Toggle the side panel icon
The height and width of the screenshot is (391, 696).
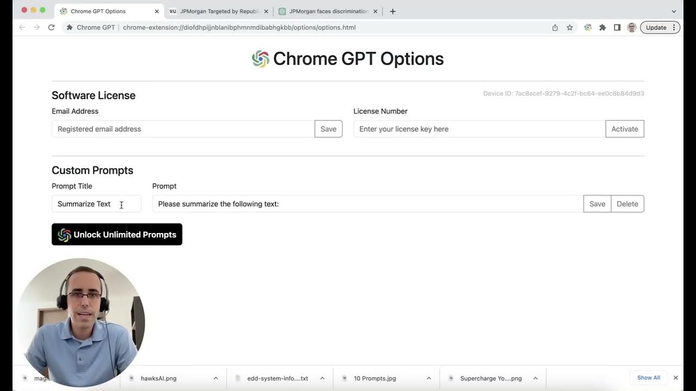point(617,27)
